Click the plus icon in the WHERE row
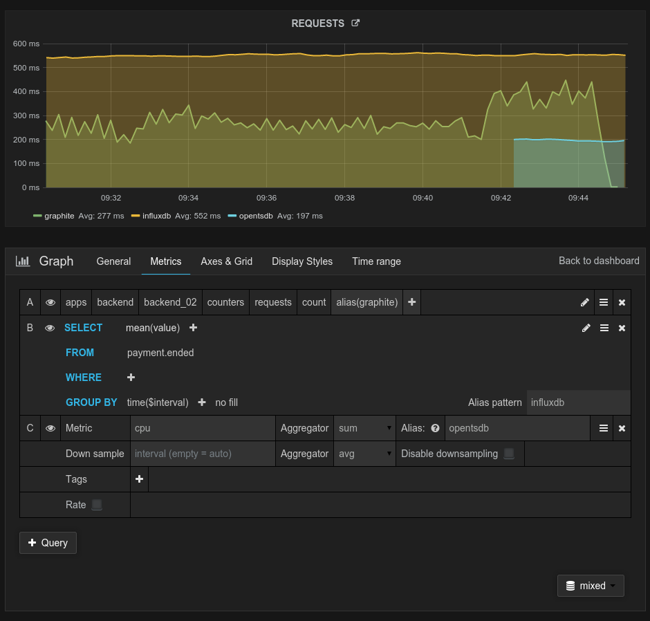The height and width of the screenshot is (621, 650). point(131,378)
